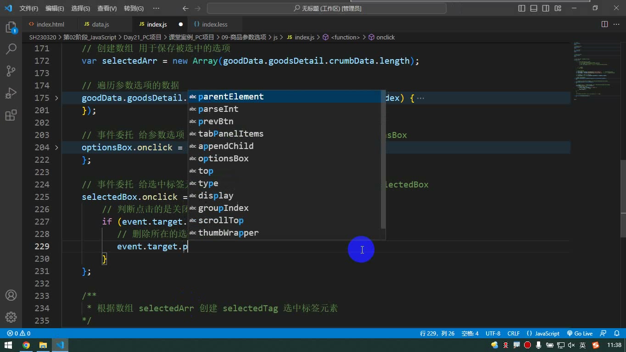Open the Accounts menu icon
The image size is (626, 352).
click(x=11, y=295)
